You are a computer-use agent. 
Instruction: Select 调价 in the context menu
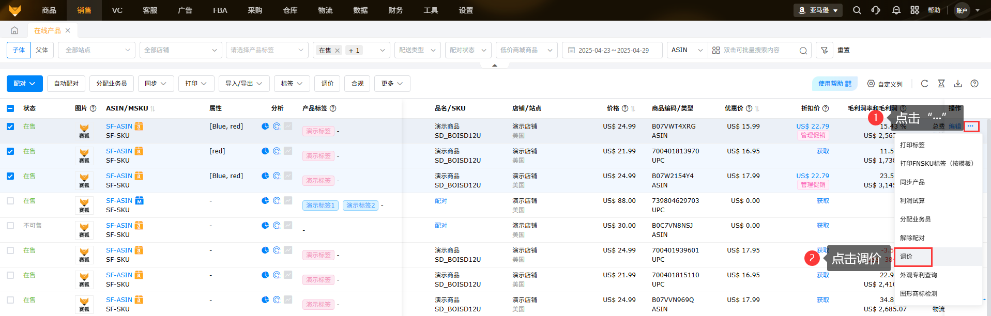click(x=912, y=257)
